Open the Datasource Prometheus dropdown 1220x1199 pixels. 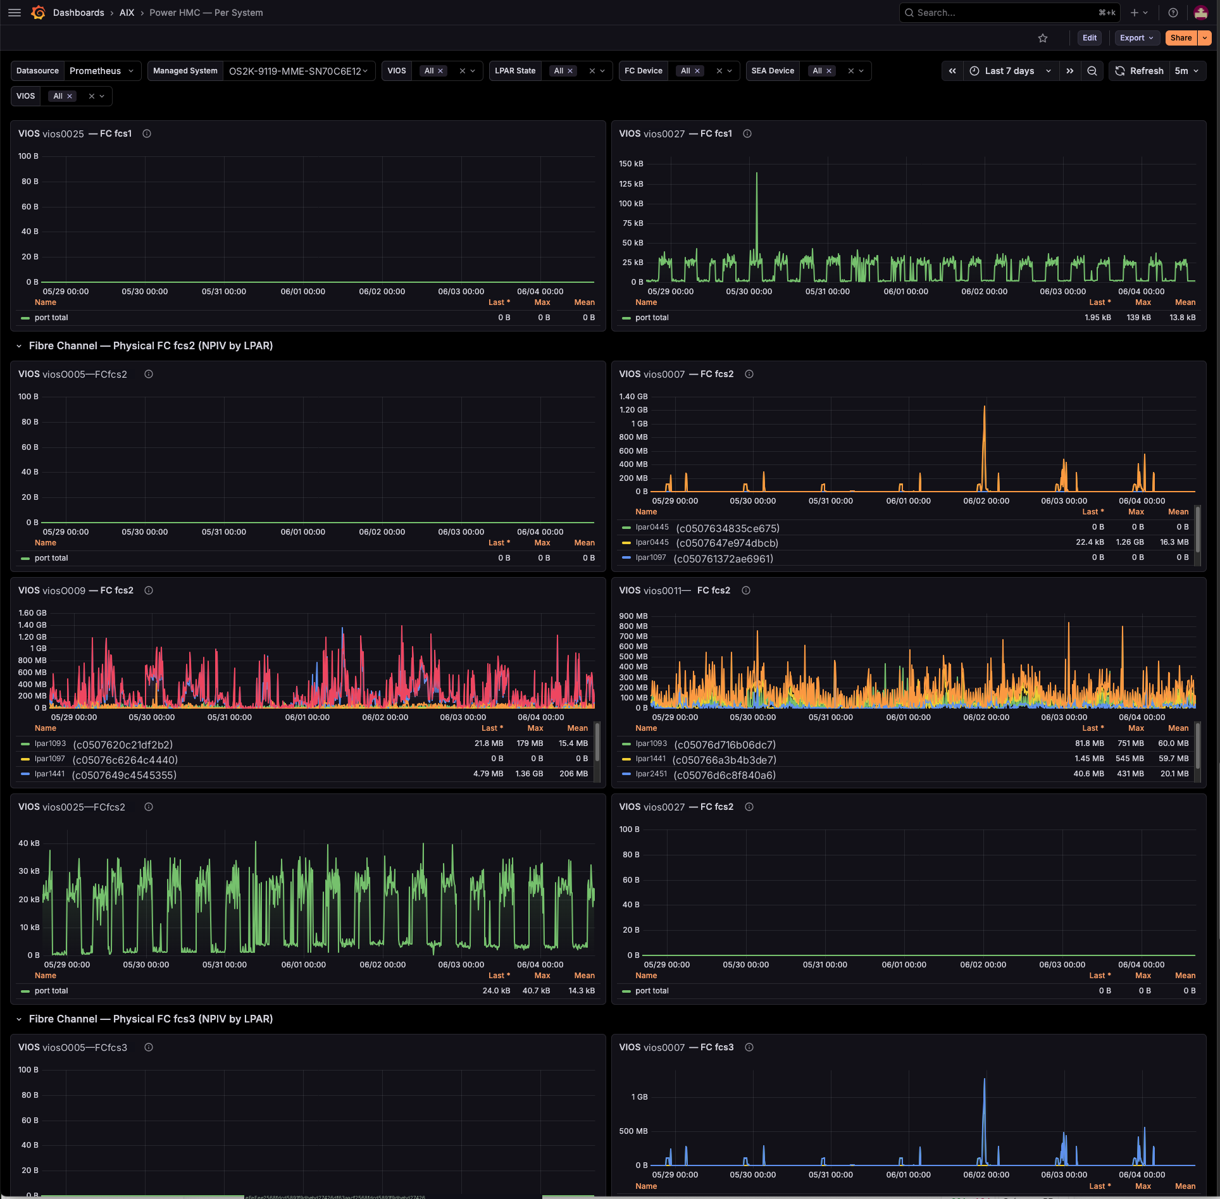click(102, 71)
